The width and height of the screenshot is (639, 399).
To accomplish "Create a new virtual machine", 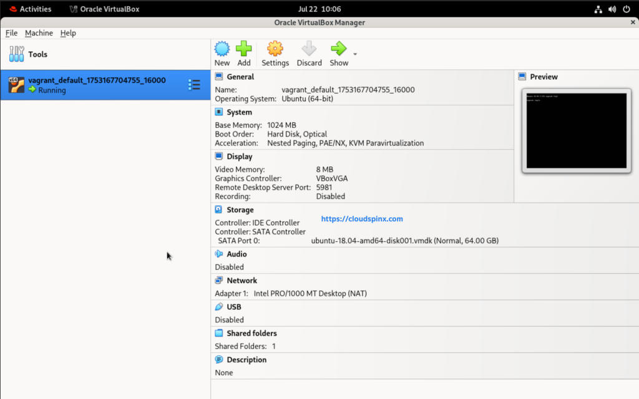I will (x=222, y=53).
